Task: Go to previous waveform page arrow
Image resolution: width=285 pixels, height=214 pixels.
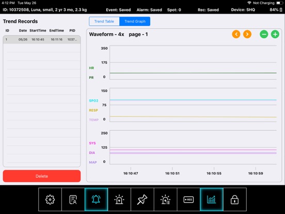Action: [236, 34]
